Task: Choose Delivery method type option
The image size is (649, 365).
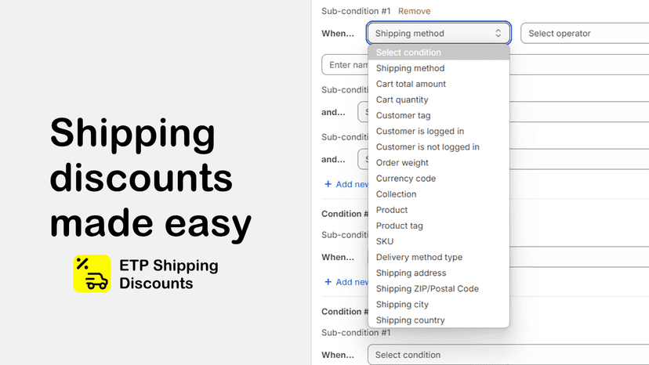Action: [438, 257]
